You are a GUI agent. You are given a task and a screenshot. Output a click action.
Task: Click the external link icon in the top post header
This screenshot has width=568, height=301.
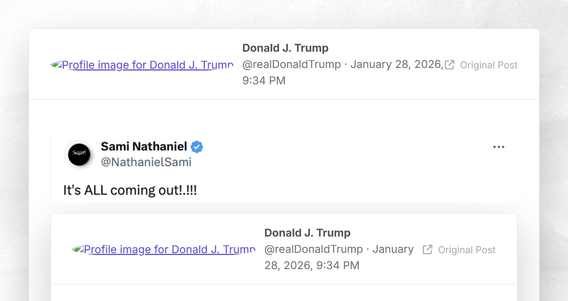pyautogui.click(x=449, y=65)
